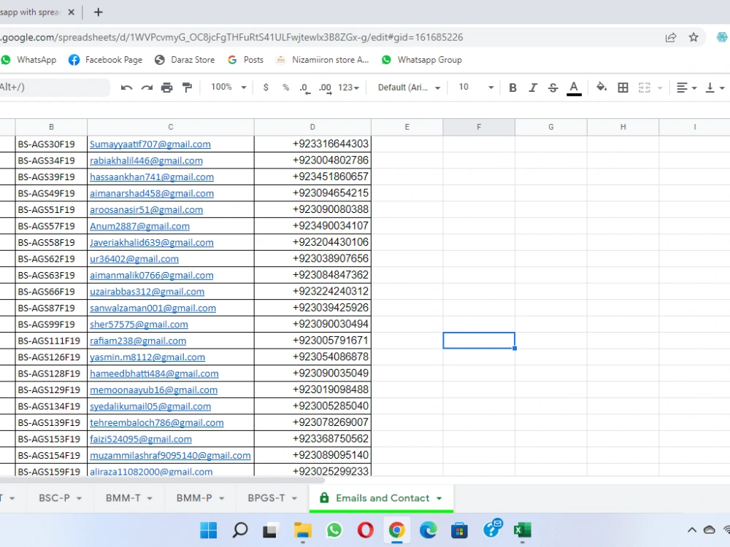Open font size 10 dropdown
This screenshot has width=730, height=547.
click(475, 87)
